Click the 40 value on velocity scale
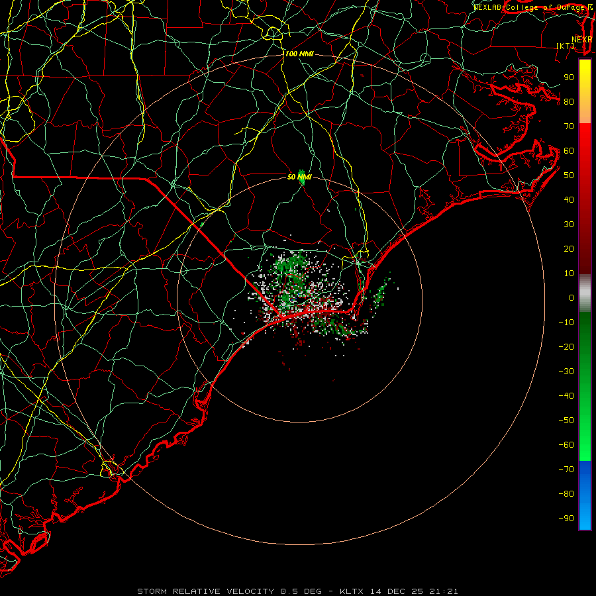This screenshot has width=596, height=596. point(569,199)
